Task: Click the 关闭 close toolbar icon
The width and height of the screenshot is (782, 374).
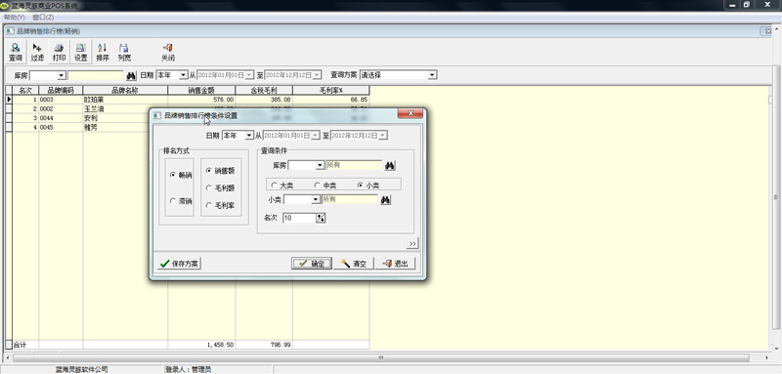Action: (x=167, y=53)
